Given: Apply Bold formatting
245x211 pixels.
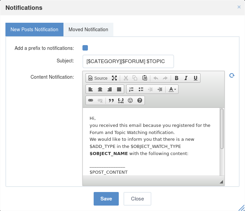Looking at the screenshot, I should 176,78.
